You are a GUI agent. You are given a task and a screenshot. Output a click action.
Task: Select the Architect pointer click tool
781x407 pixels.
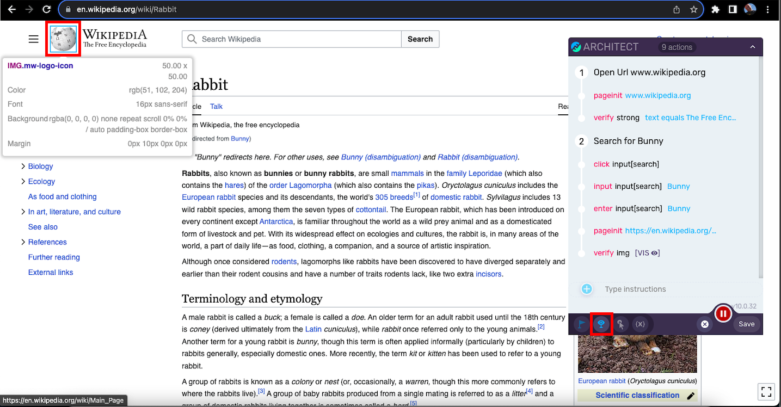(x=620, y=324)
